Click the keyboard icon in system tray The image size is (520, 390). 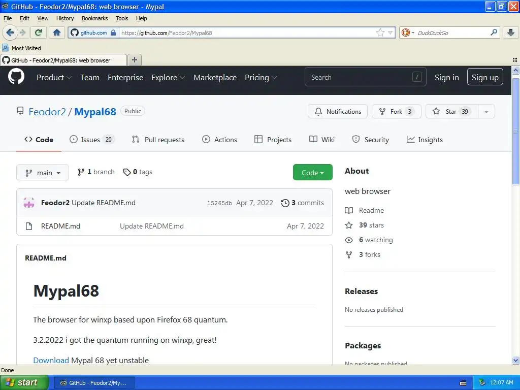point(463,383)
